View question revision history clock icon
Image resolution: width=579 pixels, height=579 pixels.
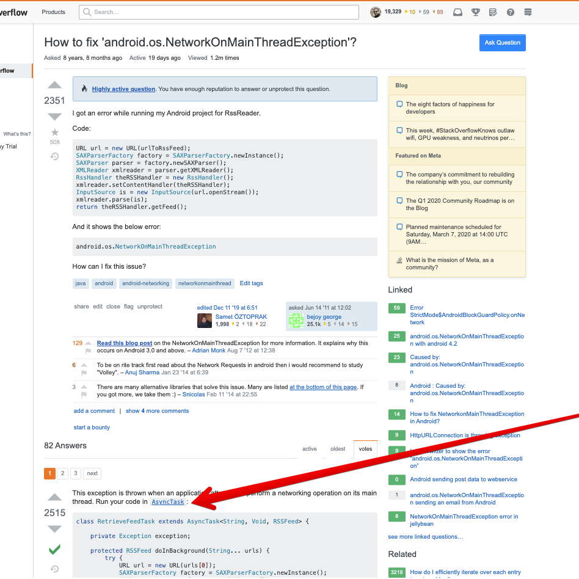point(54,156)
